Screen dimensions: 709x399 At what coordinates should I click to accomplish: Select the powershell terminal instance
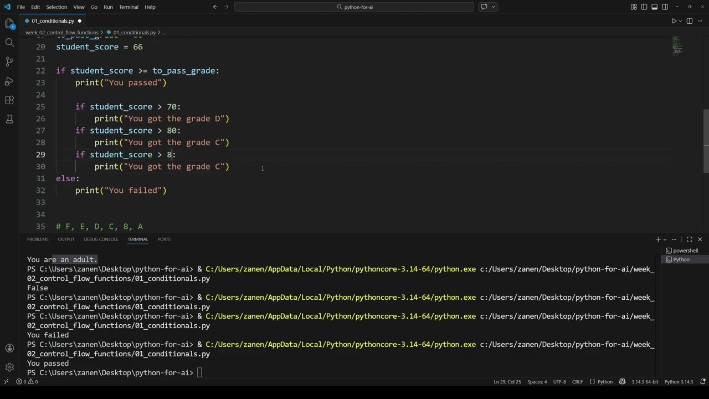pyautogui.click(x=685, y=250)
